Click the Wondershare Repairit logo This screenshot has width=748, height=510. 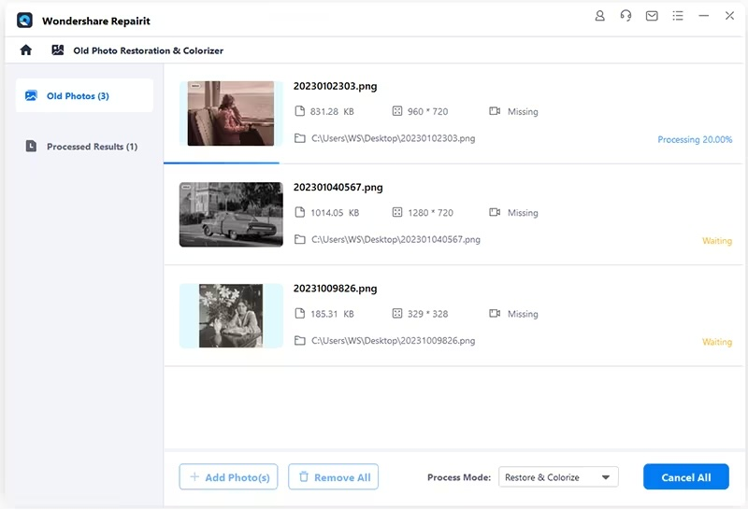coord(24,20)
